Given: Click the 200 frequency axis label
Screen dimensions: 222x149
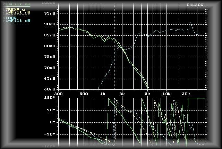Looking at the screenshot, I should point(58,94).
